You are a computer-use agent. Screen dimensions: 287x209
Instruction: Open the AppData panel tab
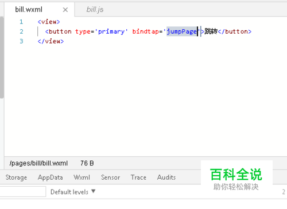[51, 178]
